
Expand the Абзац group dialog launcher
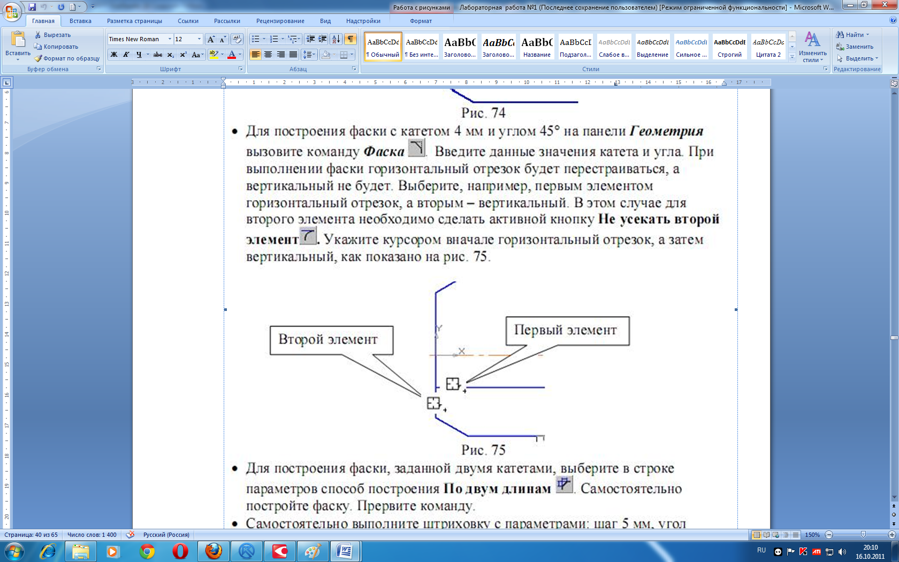coord(354,69)
